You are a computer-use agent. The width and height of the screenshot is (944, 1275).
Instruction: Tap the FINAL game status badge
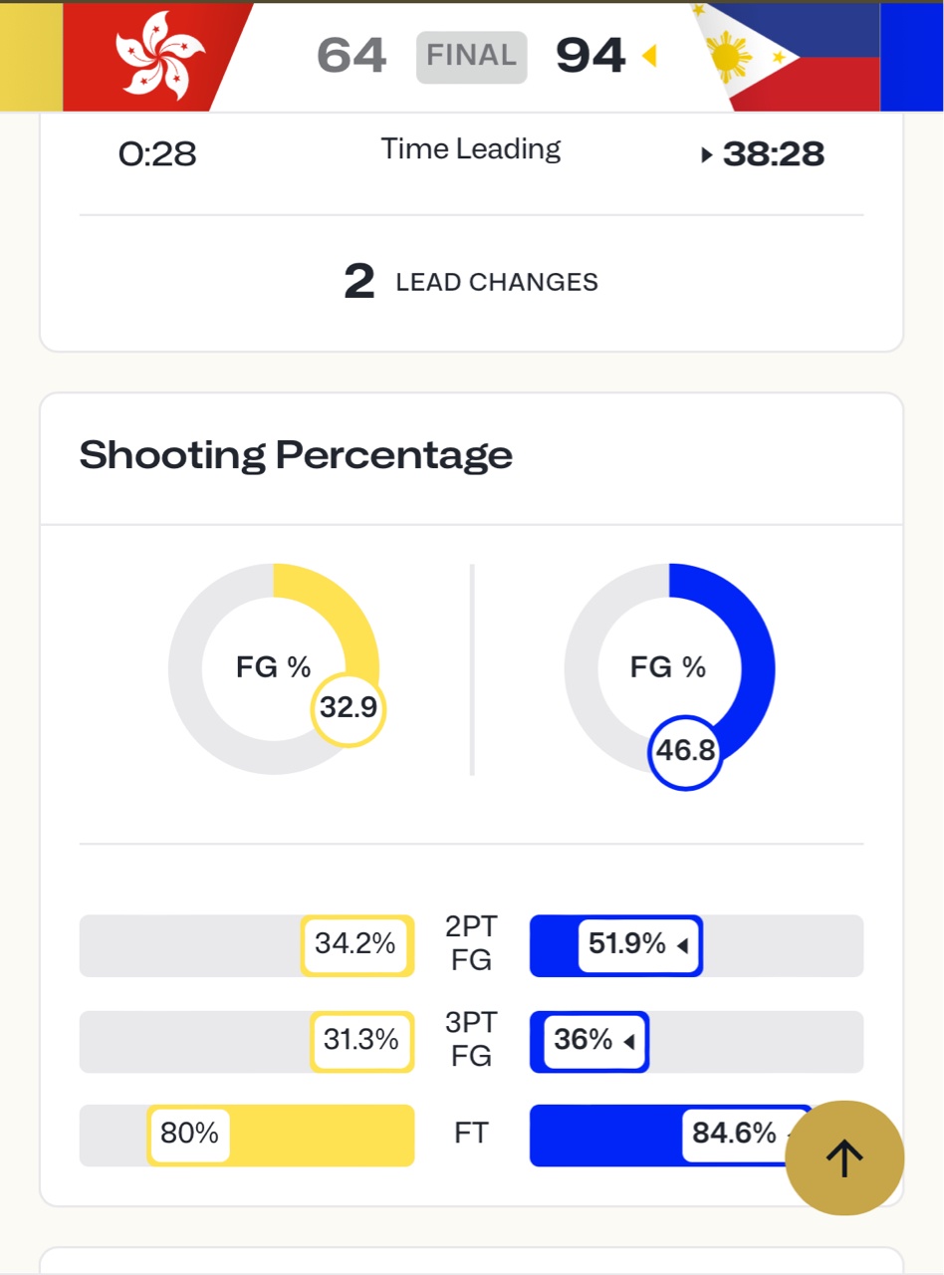[471, 57]
